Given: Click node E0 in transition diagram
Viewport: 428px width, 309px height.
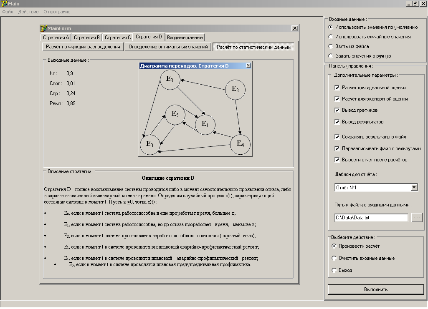Looking at the screenshot, I should pyautogui.click(x=150, y=145).
